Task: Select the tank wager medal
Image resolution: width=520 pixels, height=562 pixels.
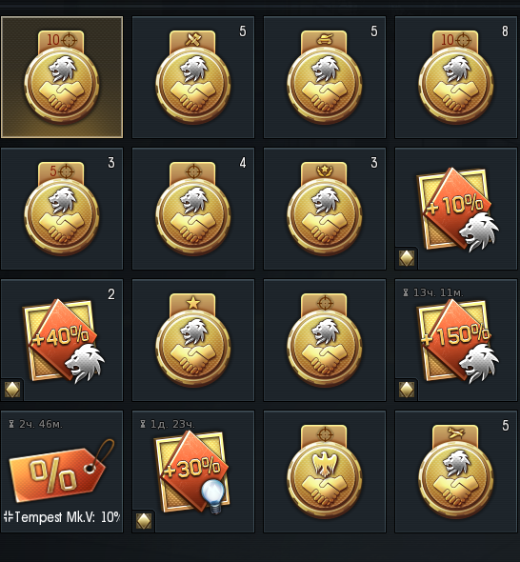Action: [325, 77]
